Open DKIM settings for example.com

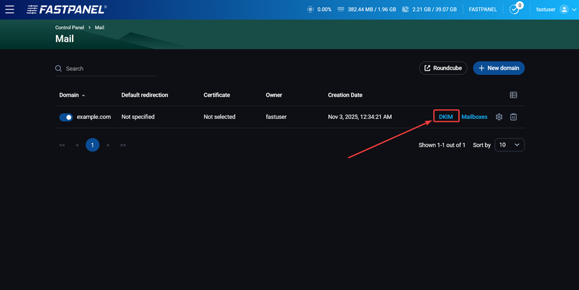point(446,117)
